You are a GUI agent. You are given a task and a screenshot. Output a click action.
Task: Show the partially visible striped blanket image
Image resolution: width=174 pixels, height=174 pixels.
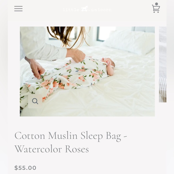[x=163, y=64]
